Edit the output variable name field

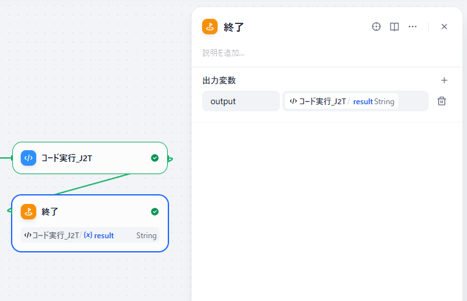241,101
